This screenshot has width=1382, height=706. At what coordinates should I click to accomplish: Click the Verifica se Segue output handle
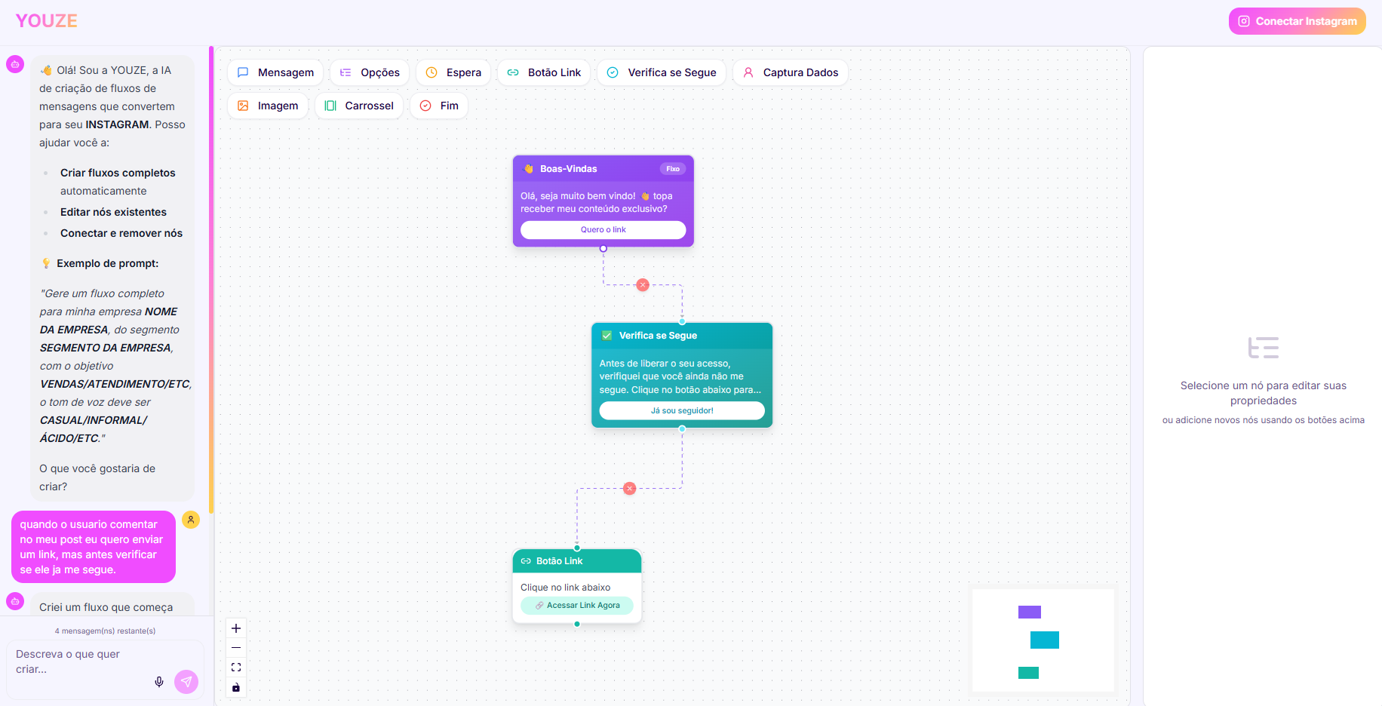click(682, 428)
